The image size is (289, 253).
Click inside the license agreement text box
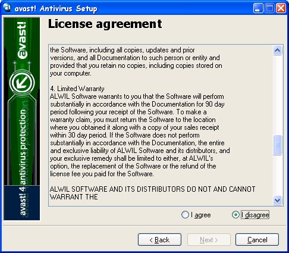161,125
